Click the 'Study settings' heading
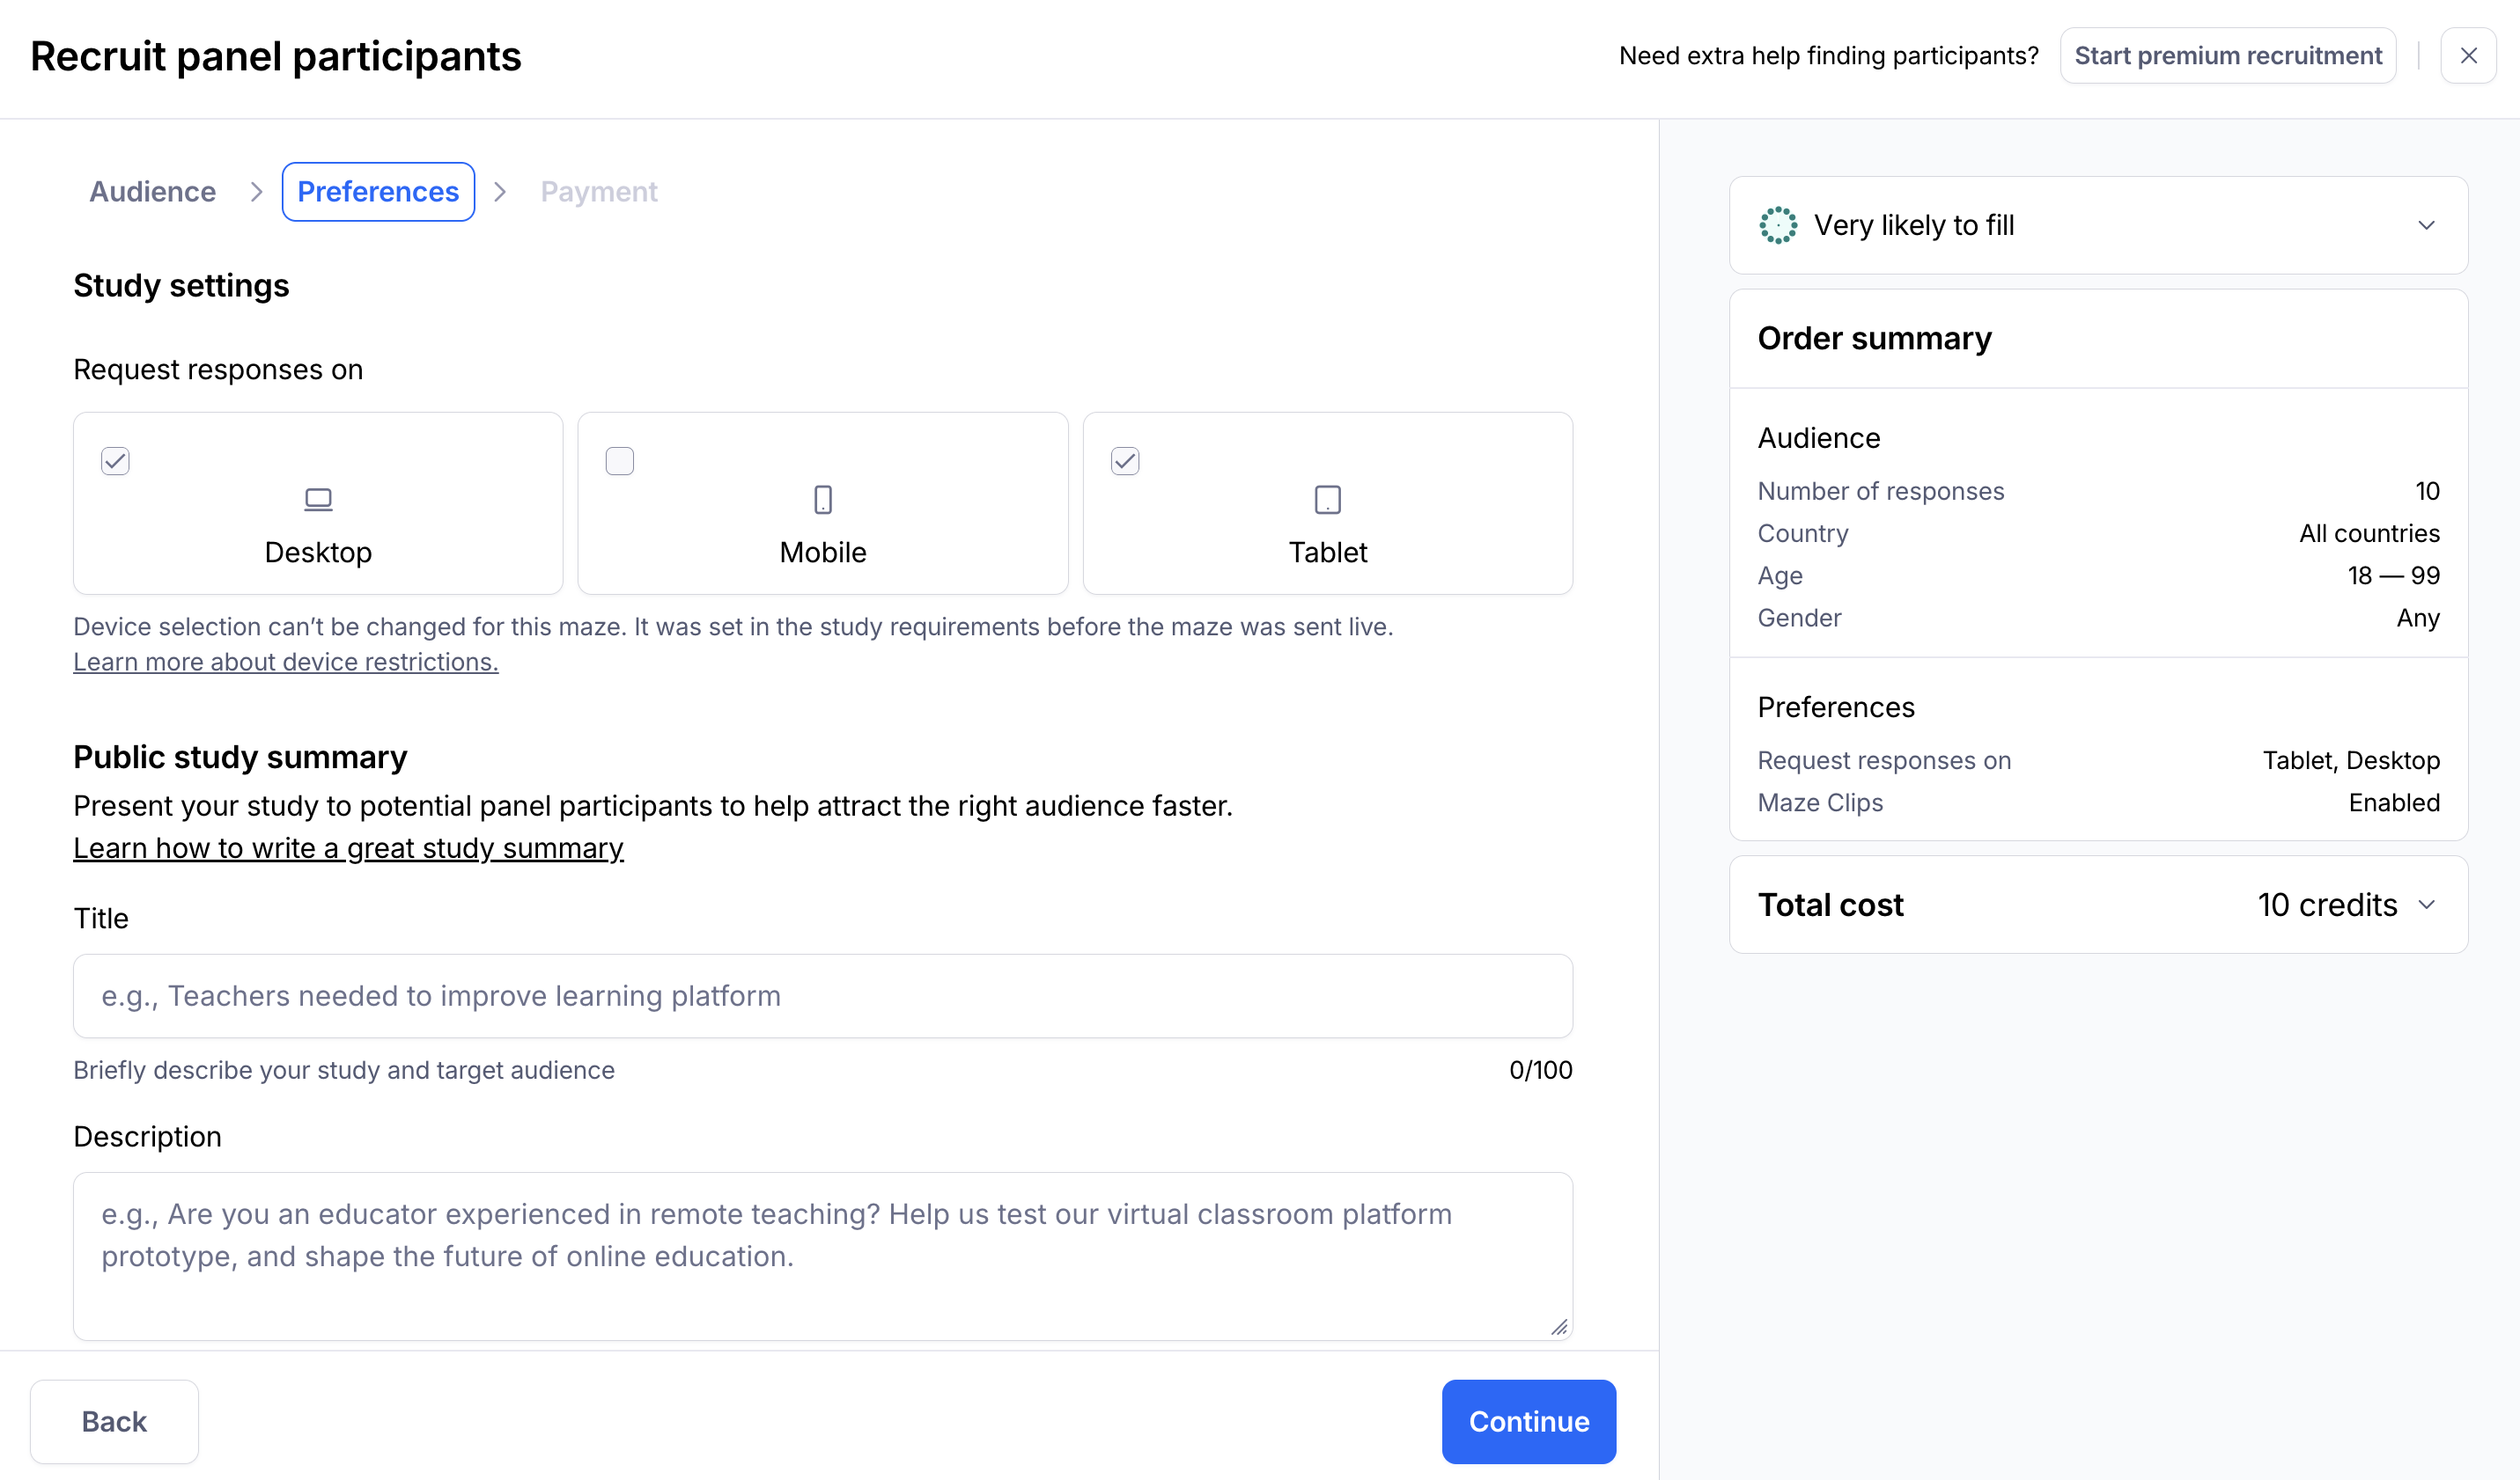 click(x=181, y=286)
